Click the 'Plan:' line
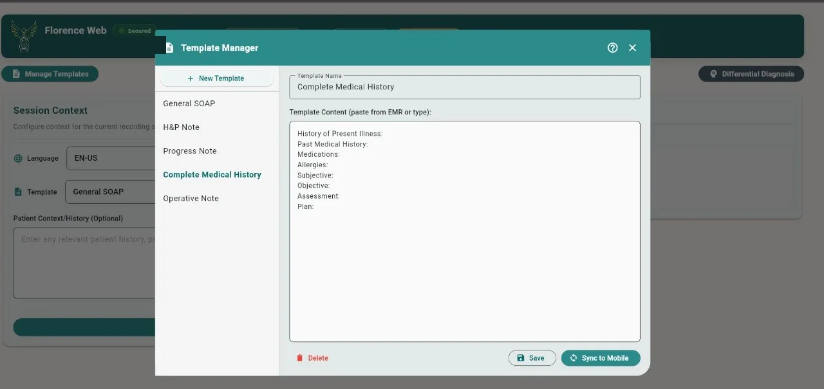Image resolution: width=824 pixels, height=389 pixels. tap(305, 206)
